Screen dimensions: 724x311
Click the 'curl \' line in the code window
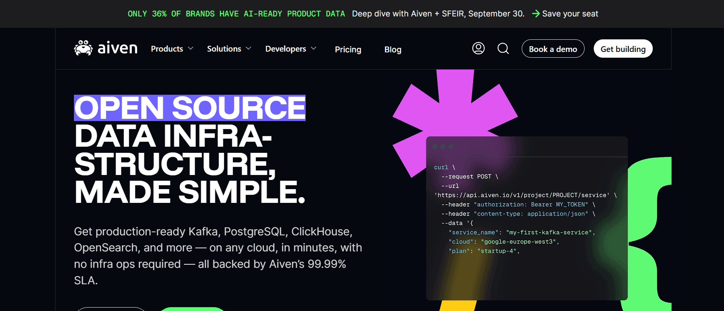pyautogui.click(x=445, y=167)
